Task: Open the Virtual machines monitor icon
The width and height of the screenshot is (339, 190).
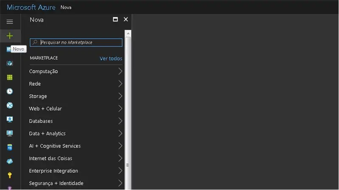Action: coord(10,133)
